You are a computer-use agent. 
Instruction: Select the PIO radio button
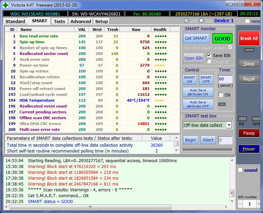[201, 21]
